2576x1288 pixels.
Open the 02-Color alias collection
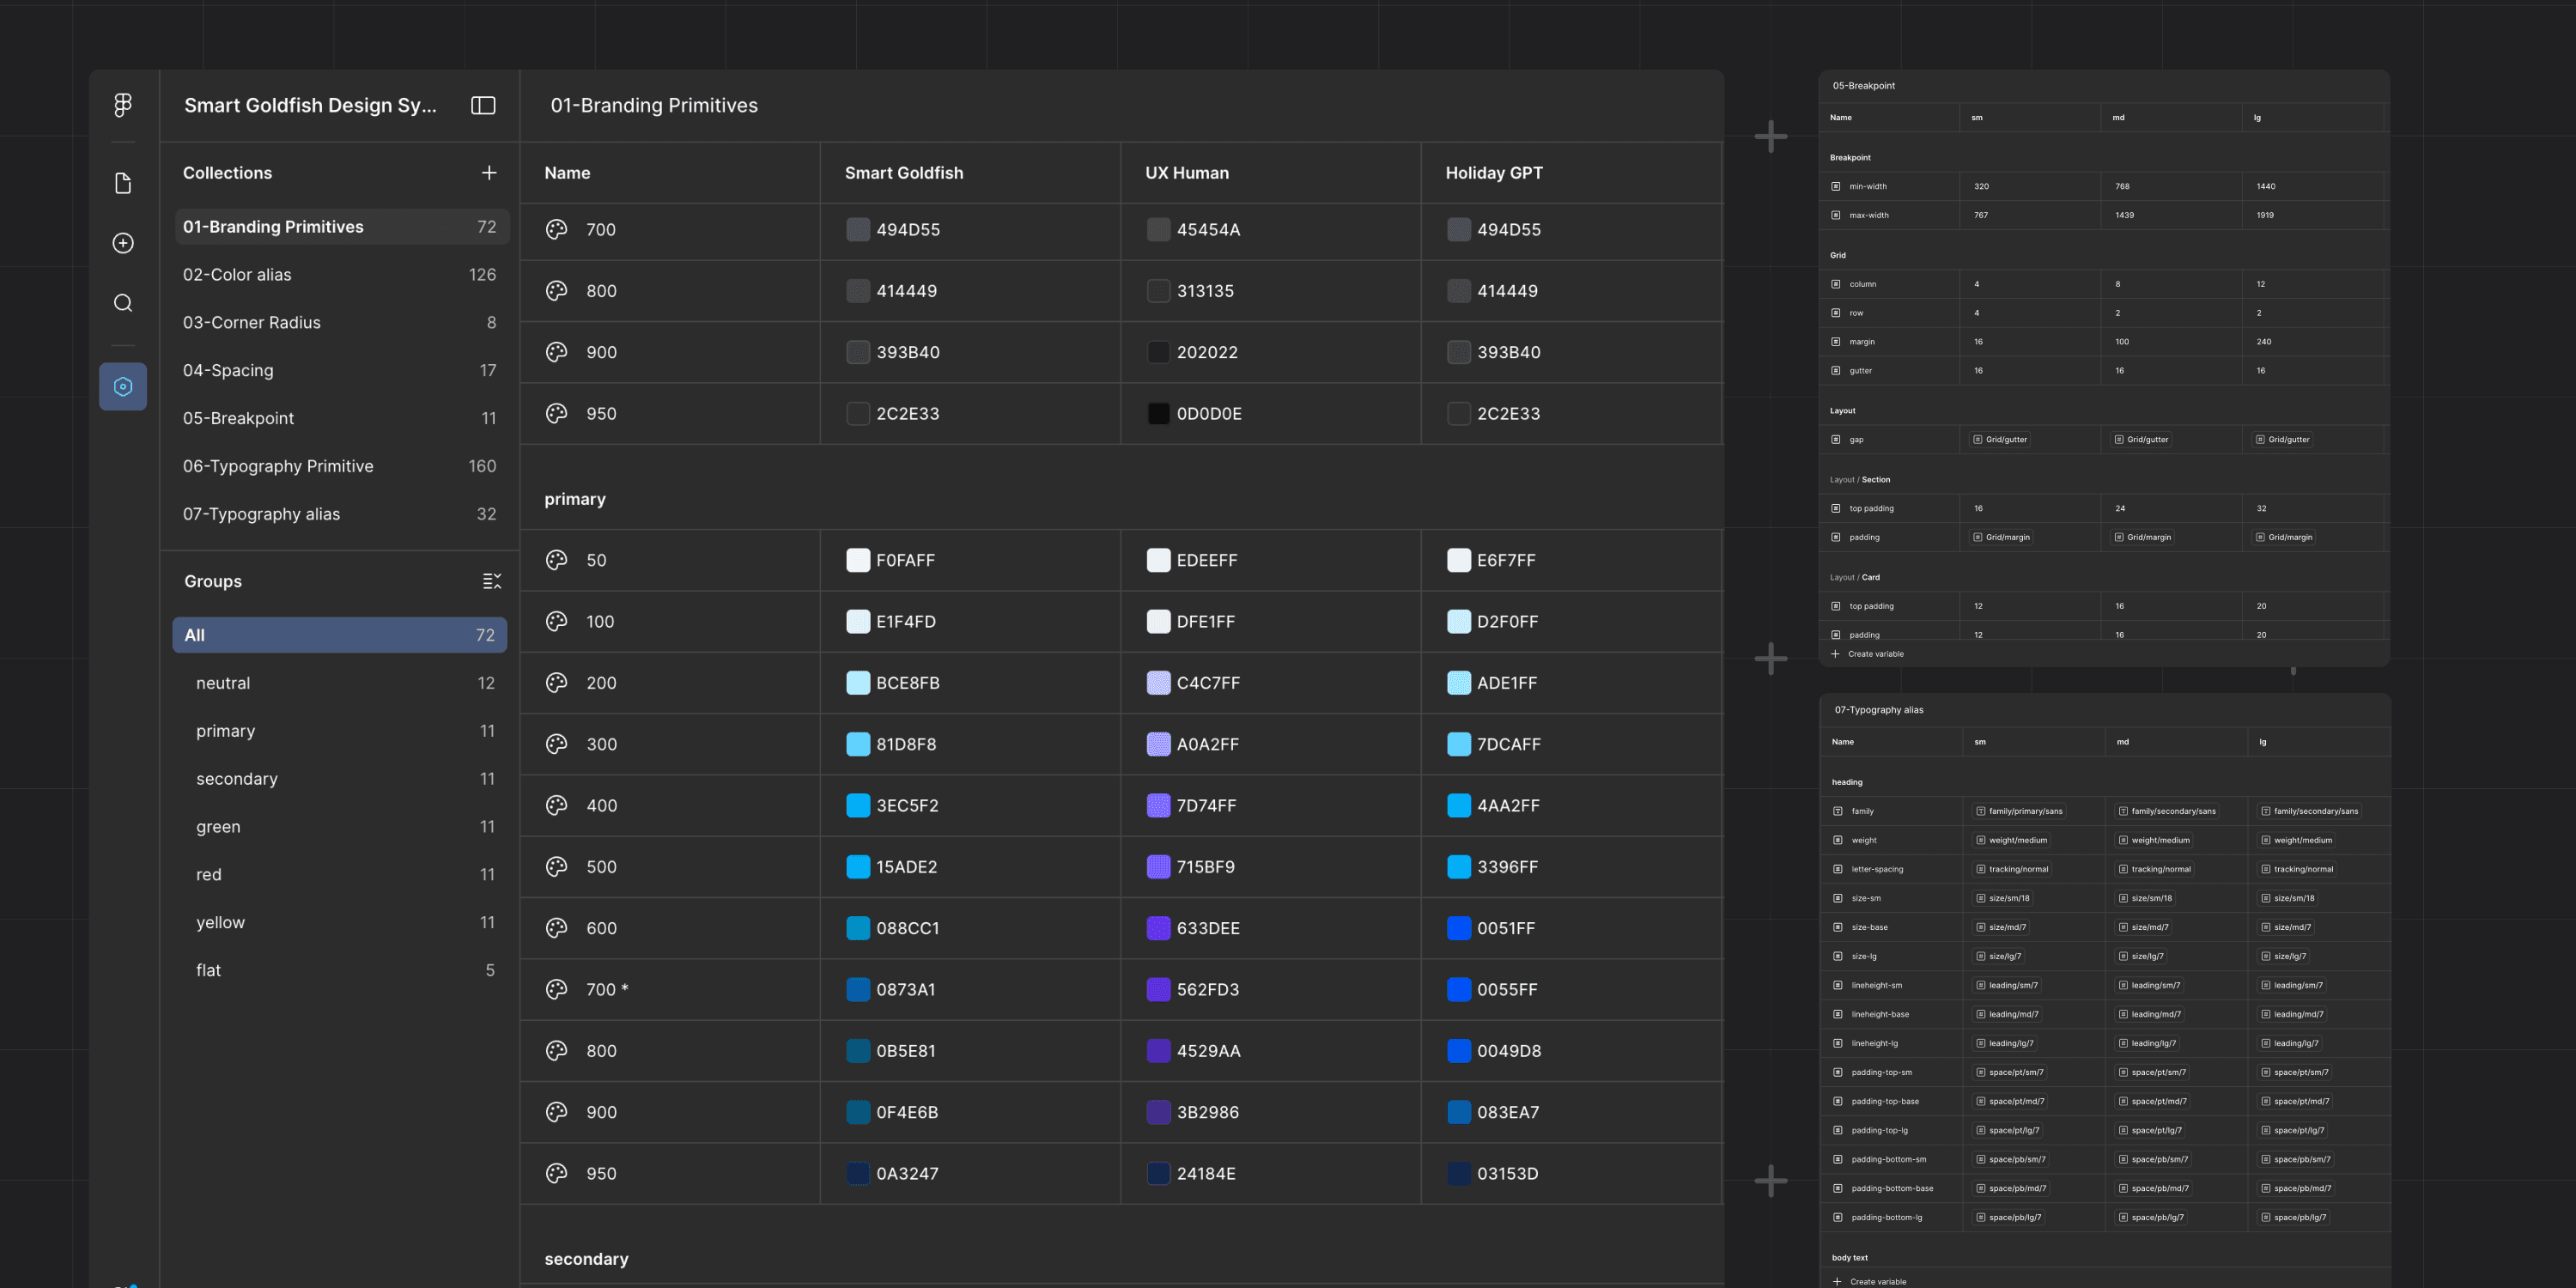(x=237, y=275)
